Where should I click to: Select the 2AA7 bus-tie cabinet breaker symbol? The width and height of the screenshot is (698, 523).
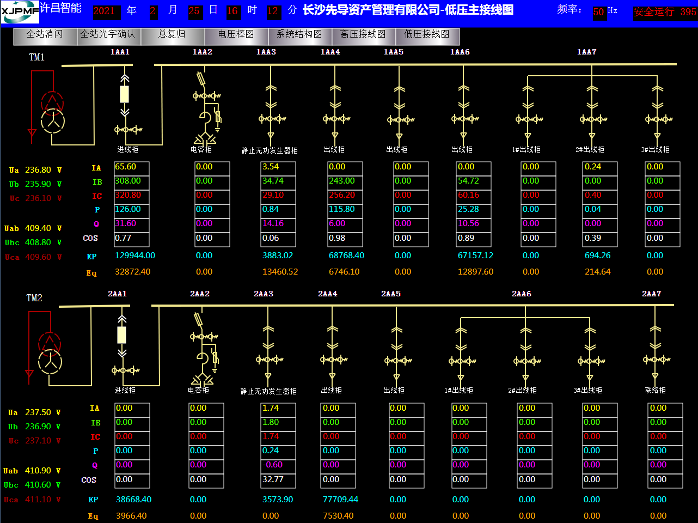[x=656, y=359]
